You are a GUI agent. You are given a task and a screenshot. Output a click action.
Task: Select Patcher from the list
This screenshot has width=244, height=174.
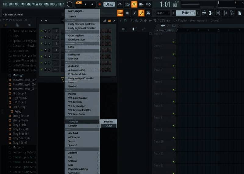(82, 94)
